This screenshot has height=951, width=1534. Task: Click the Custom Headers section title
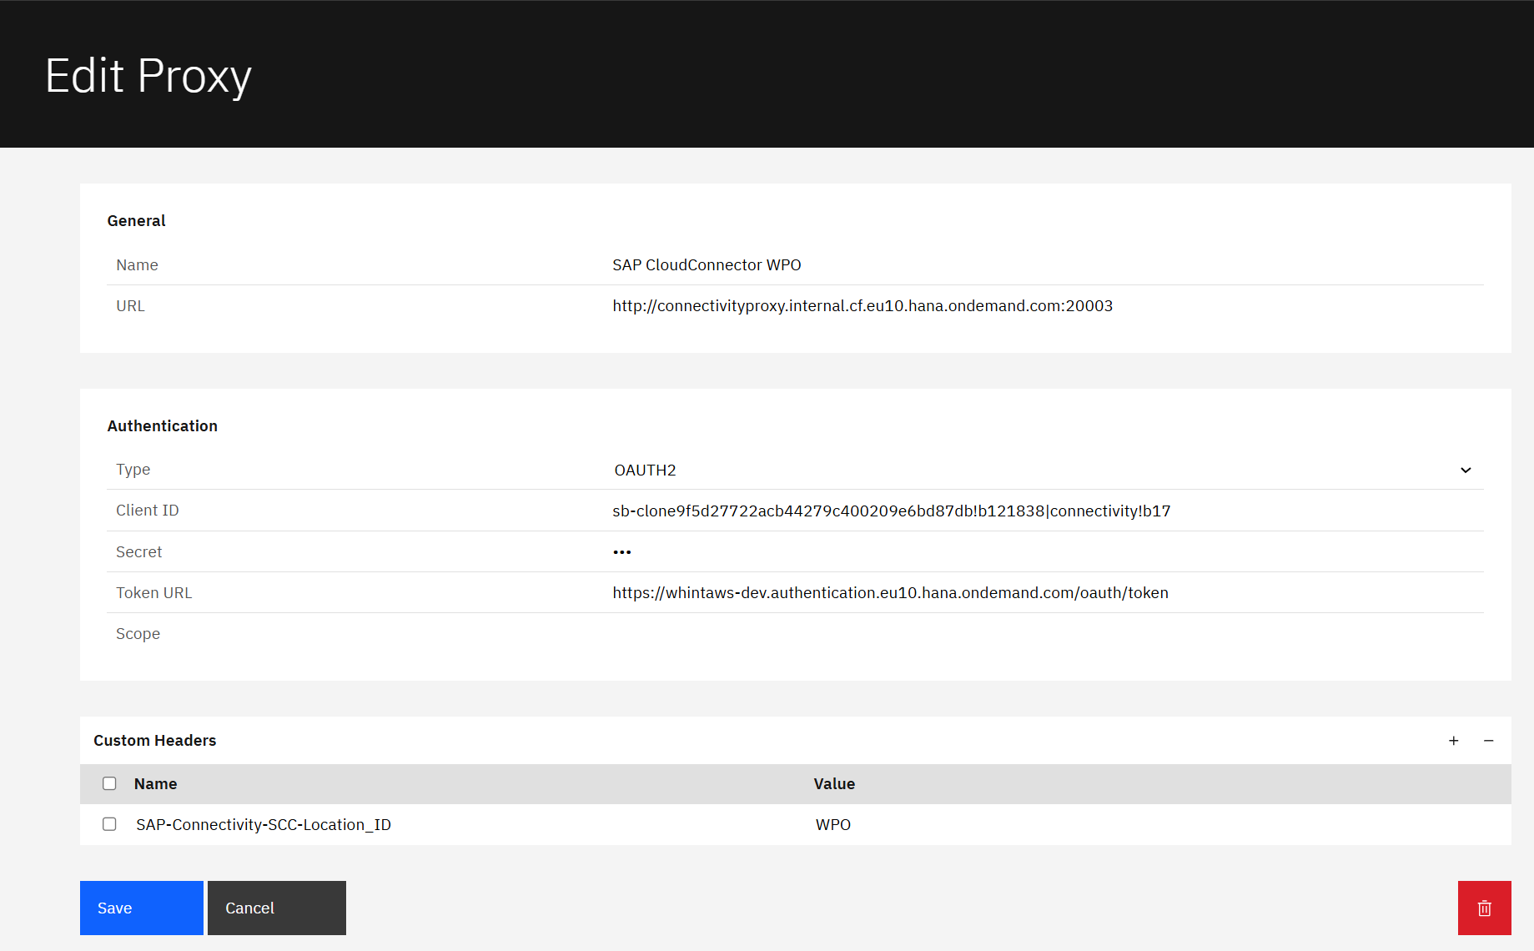pos(155,741)
